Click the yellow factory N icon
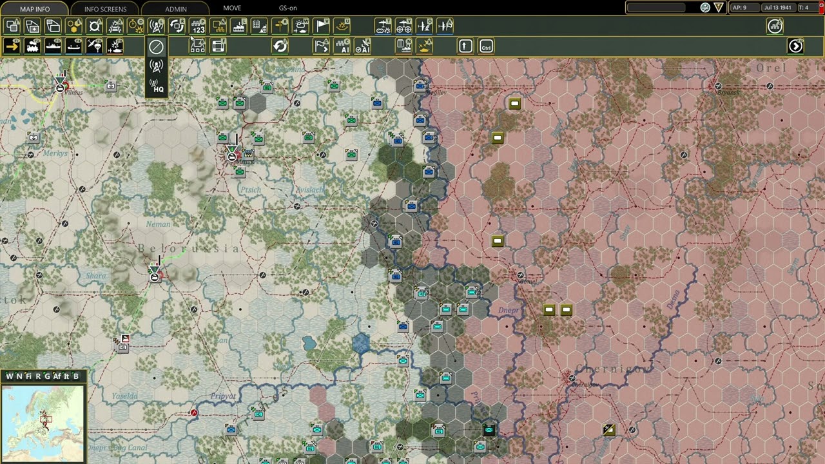Viewport: 825px width, 464px height. (x=218, y=26)
